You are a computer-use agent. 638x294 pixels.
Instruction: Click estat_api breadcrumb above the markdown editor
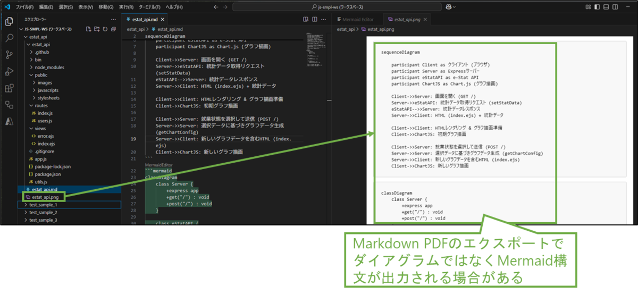point(136,29)
